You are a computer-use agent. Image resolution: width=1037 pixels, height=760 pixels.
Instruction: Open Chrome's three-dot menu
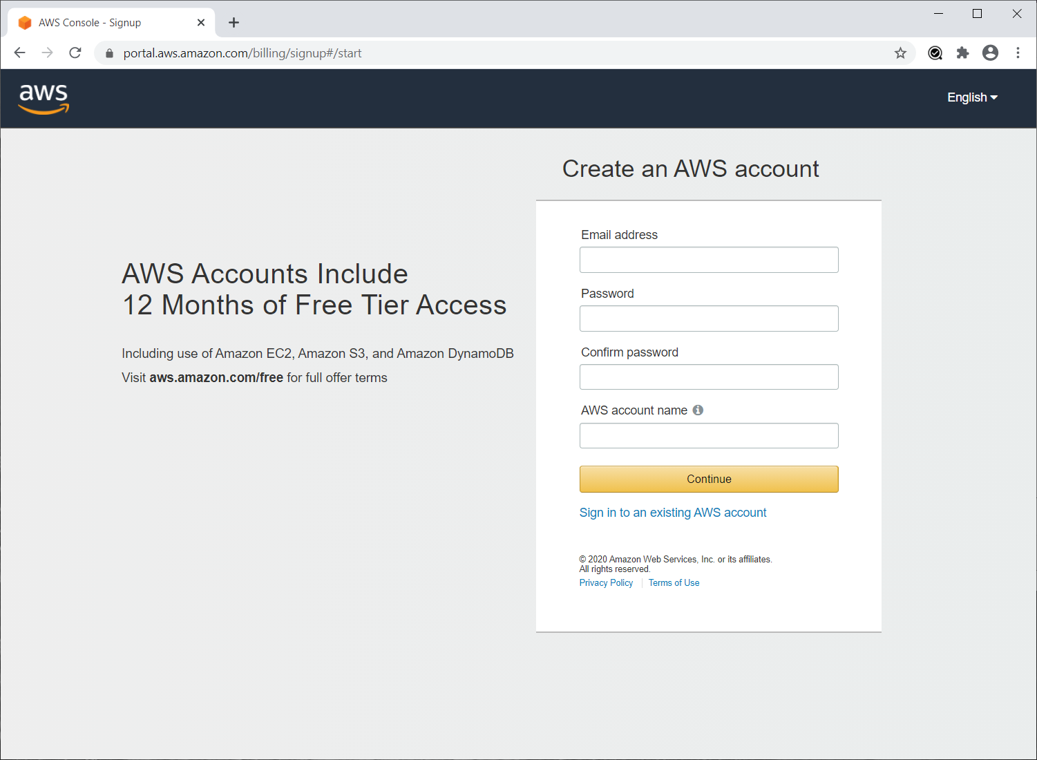point(1018,53)
